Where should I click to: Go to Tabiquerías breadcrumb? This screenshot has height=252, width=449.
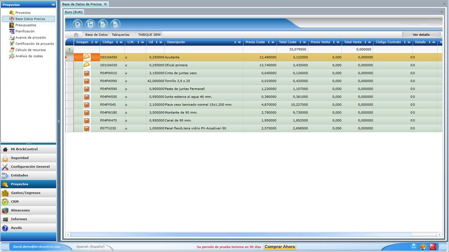coord(120,35)
